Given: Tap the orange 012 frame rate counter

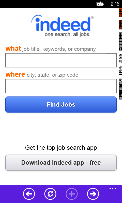Looking at the screenshot, I should point(120,13).
